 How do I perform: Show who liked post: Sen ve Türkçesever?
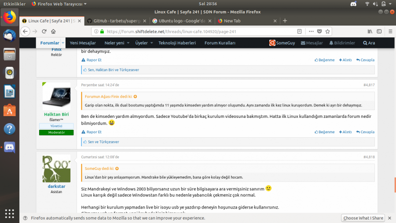coord(103,142)
